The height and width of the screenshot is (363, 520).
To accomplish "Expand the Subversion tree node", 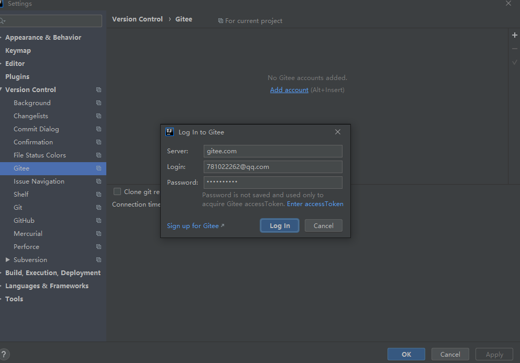I will (x=8, y=259).
